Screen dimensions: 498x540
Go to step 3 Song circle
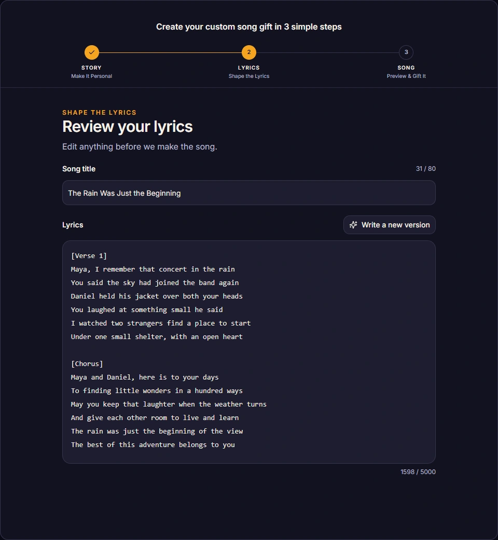click(406, 52)
